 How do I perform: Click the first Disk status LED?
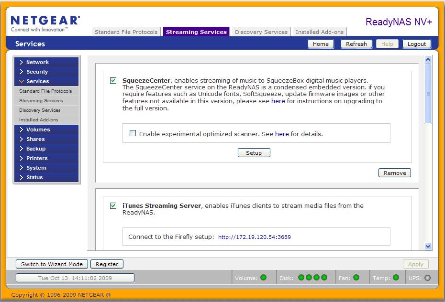pyautogui.click(x=301, y=278)
